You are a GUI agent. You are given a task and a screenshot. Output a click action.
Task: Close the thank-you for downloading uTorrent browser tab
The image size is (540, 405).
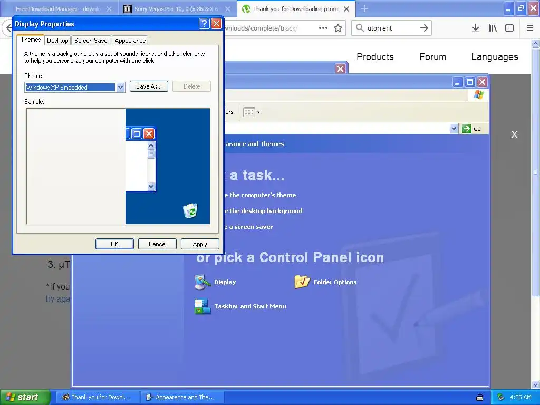[x=346, y=9]
